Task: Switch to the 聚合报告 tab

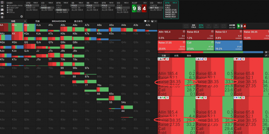Action: click(x=78, y=21)
